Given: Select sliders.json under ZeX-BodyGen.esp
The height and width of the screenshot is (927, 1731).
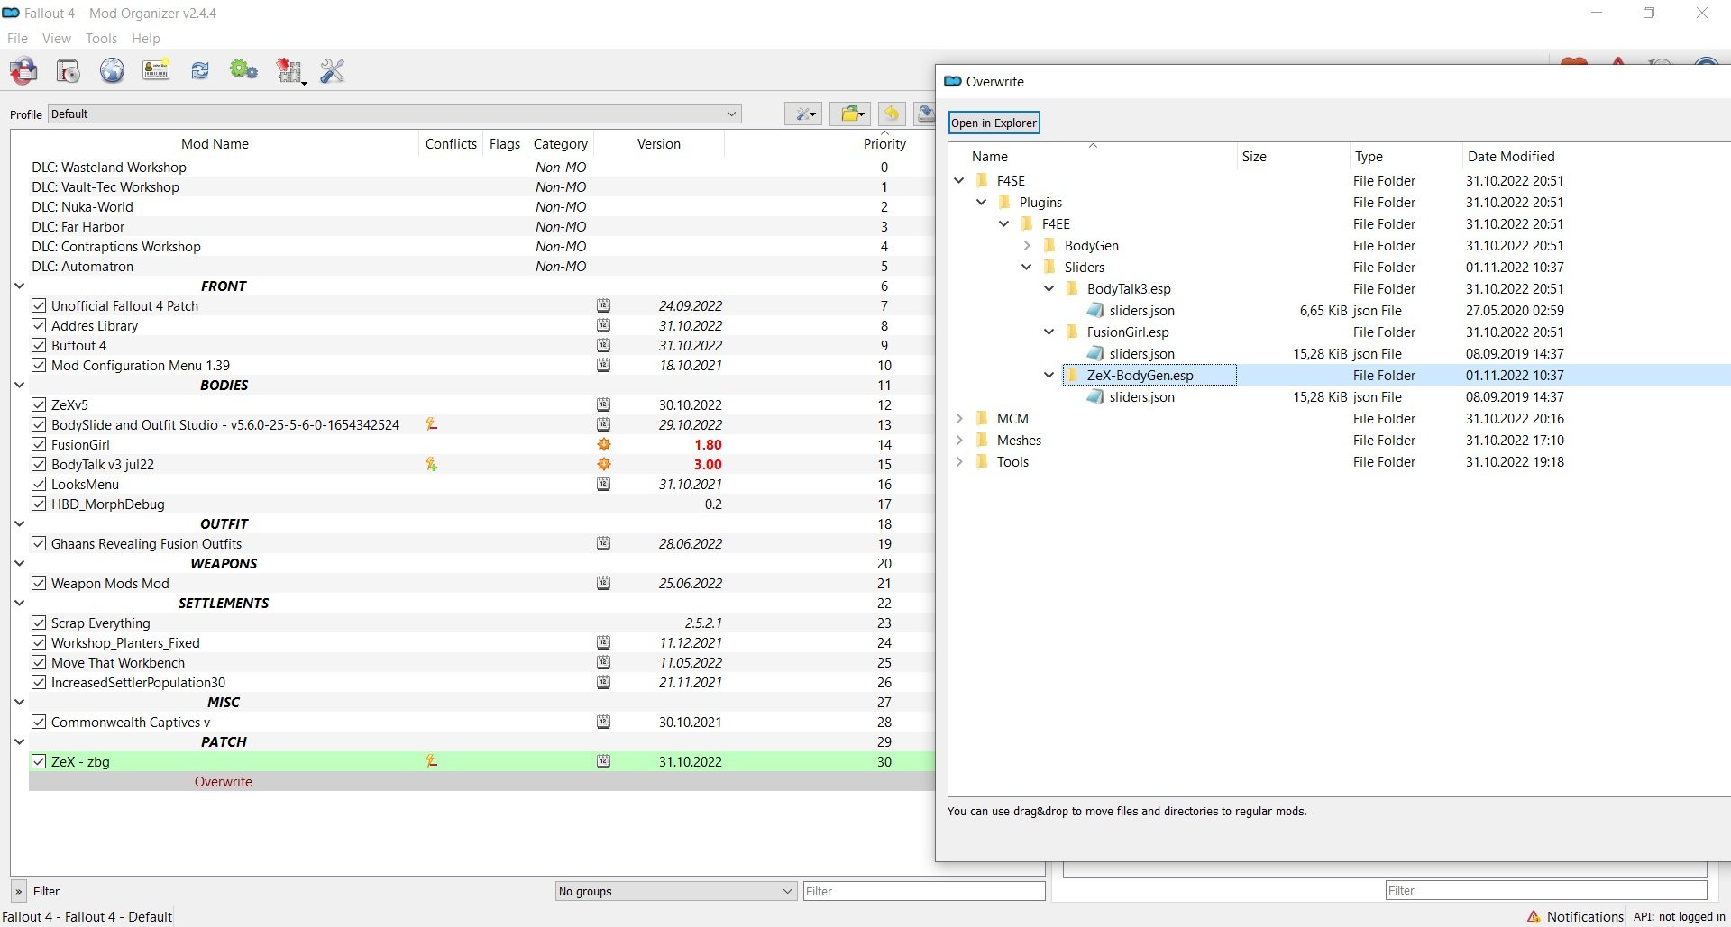Looking at the screenshot, I should click(x=1141, y=396).
